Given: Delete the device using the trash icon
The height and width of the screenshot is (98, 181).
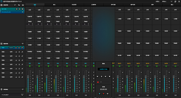Looking at the screenshot, I should point(22,9).
